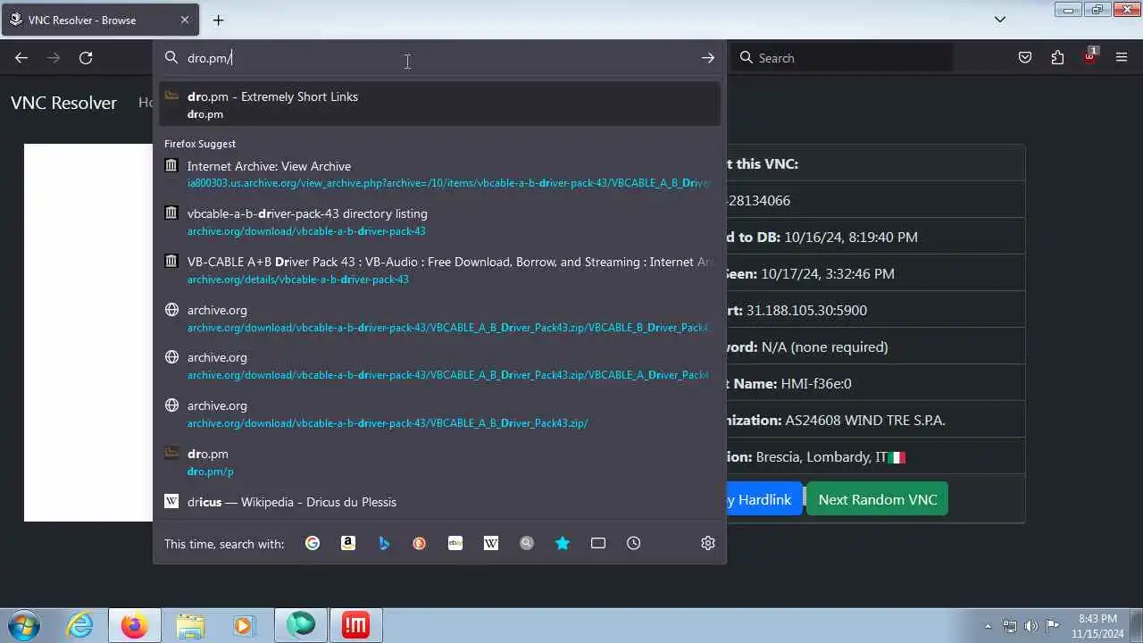The width and height of the screenshot is (1143, 643).
Task: Open the list all tabs dropdown
Action: [x=1000, y=20]
